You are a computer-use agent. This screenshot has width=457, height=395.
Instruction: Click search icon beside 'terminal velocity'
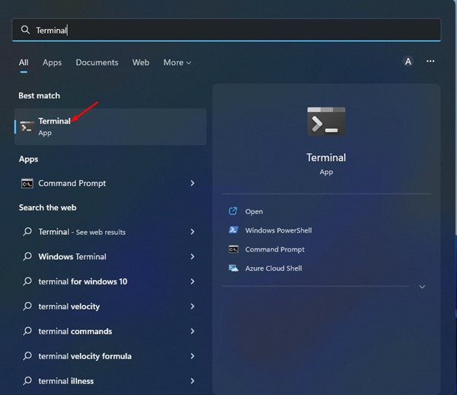[27, 306]
